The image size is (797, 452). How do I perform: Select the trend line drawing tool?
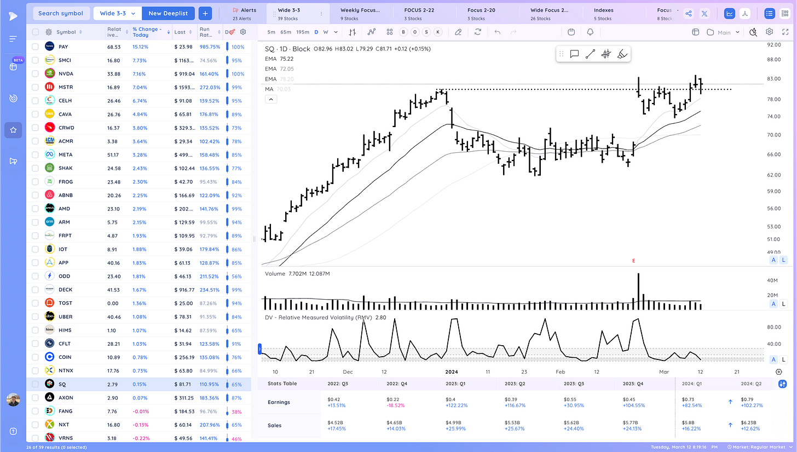point(590,54)
